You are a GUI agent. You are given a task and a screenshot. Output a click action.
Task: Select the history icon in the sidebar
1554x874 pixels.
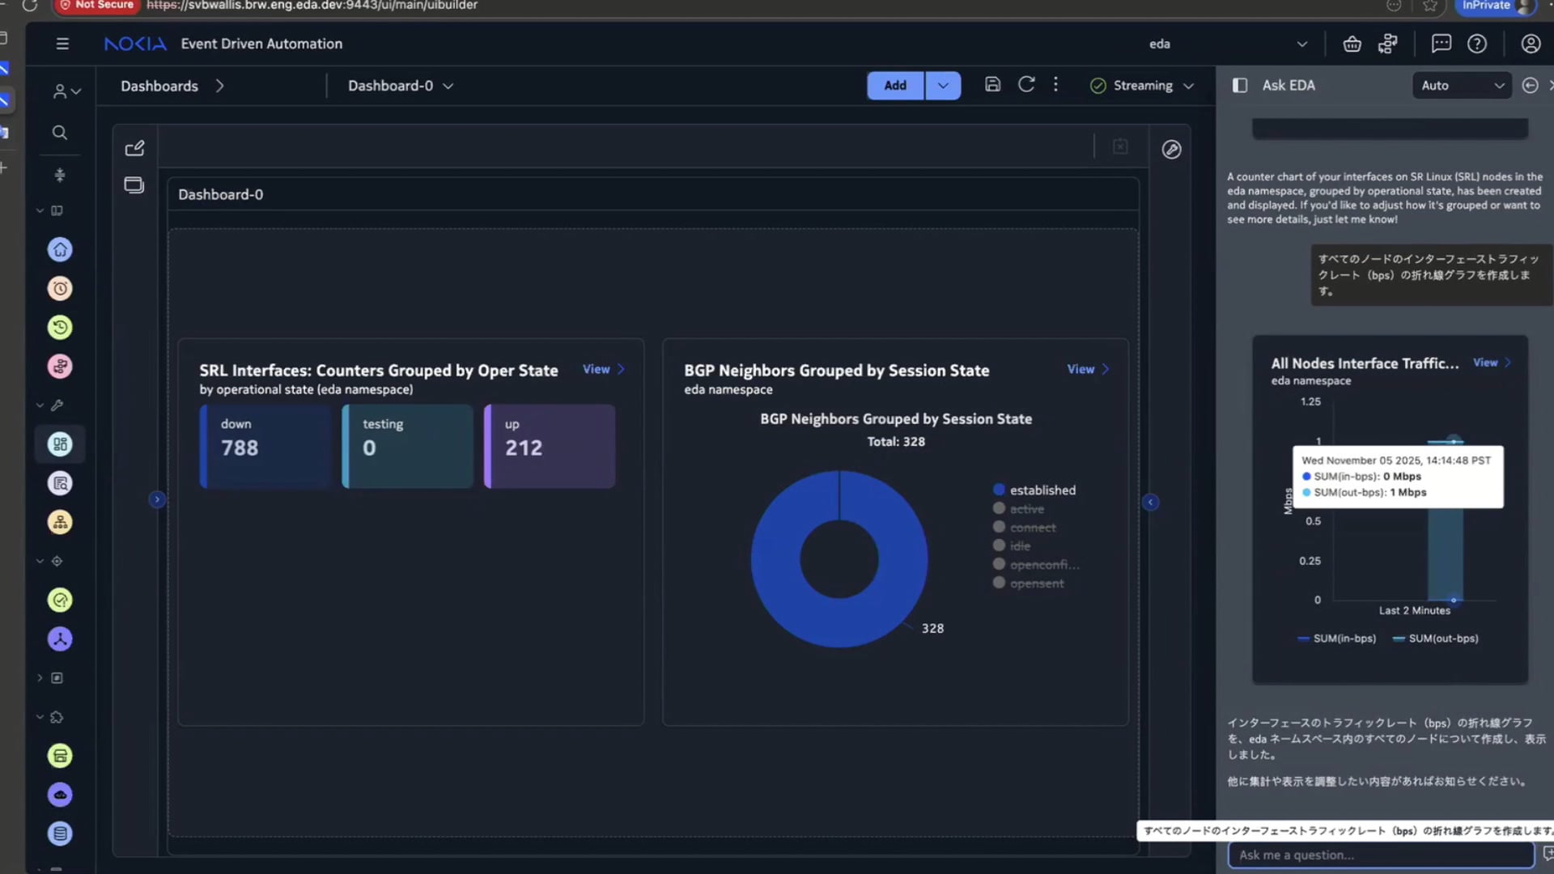coord(60,327)
